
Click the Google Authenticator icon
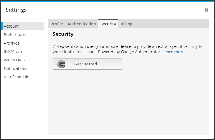pos(61,64)
